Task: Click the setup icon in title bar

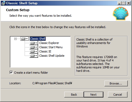Action: pos(3,3)
